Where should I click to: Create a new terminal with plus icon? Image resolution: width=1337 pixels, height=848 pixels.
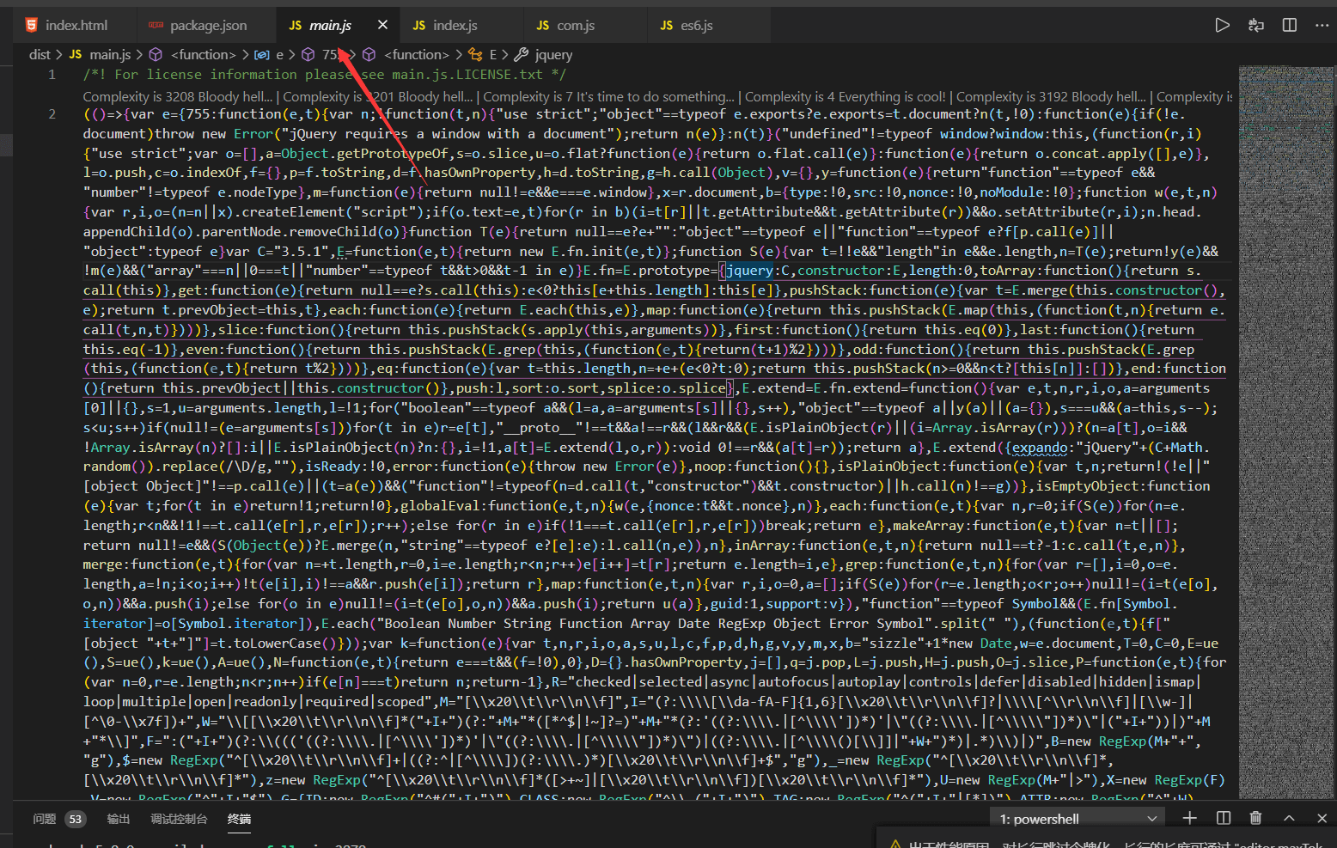1190,818
